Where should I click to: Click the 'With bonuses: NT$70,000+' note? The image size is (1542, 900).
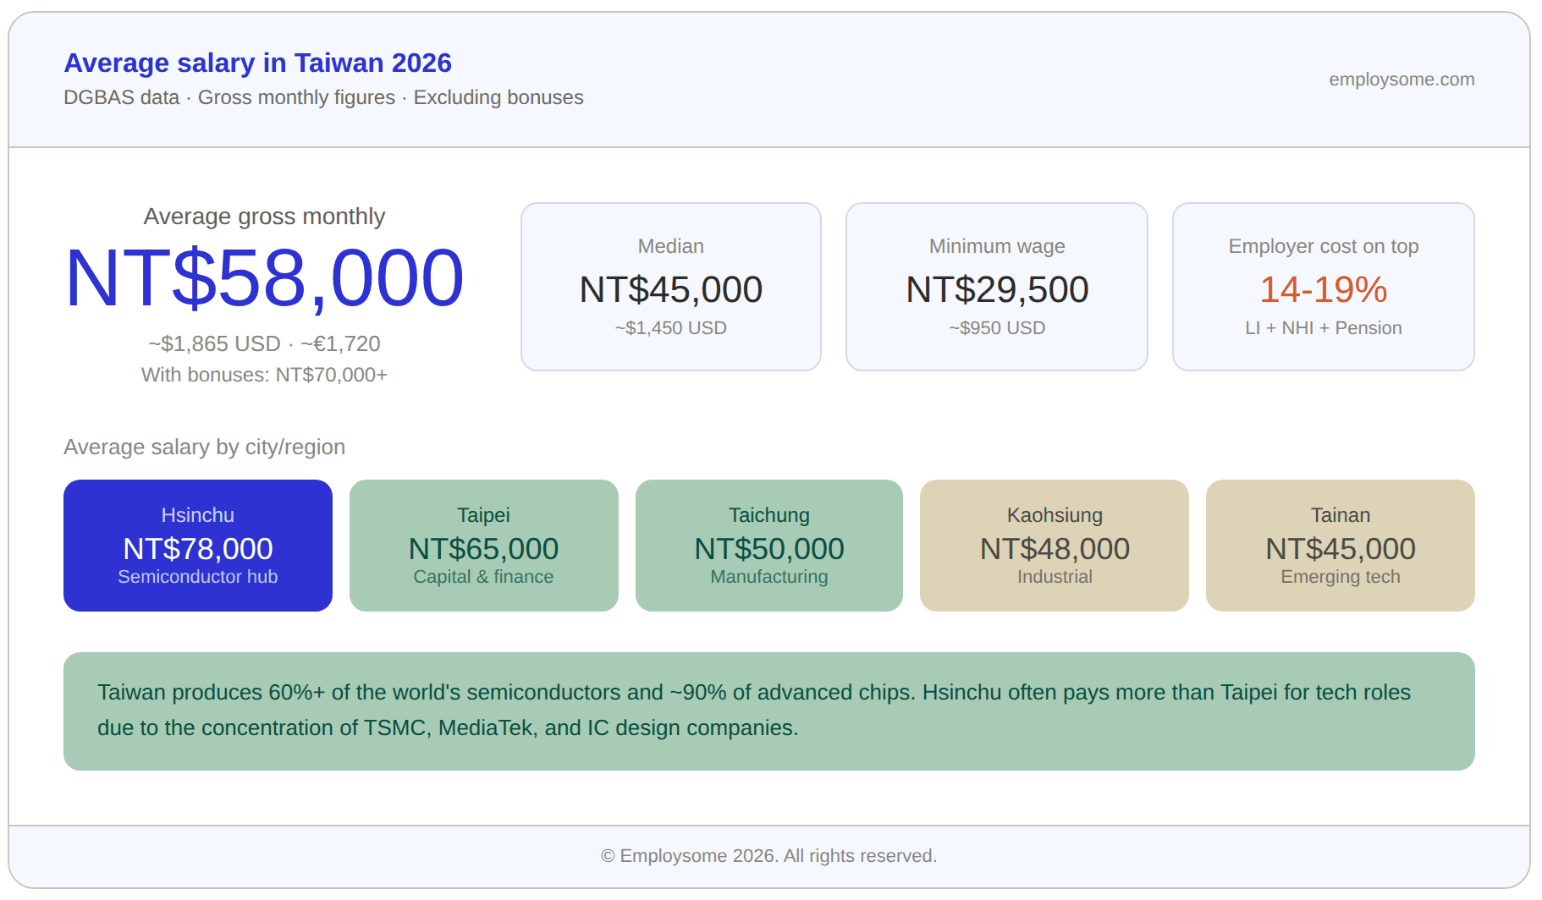point(264,375)
